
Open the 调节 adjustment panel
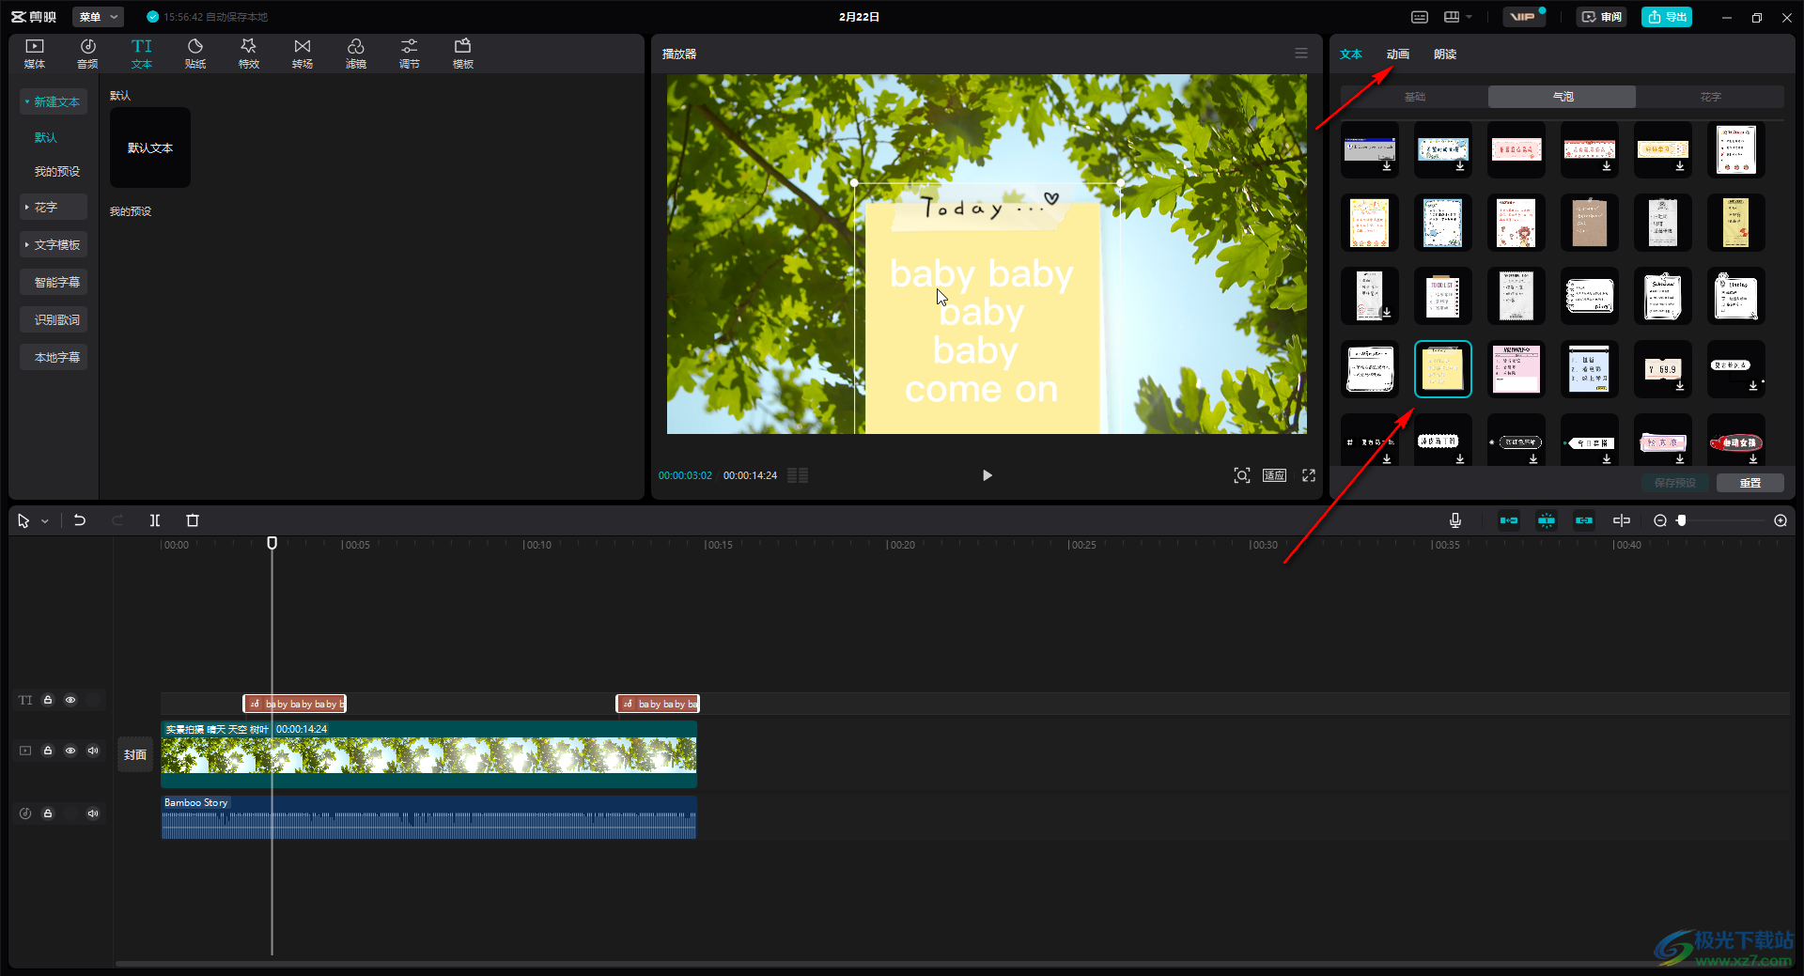[x=410, y=54]
